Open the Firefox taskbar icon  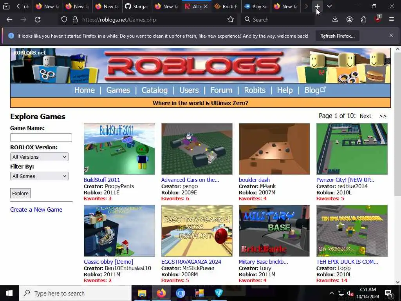coord(161,293)
